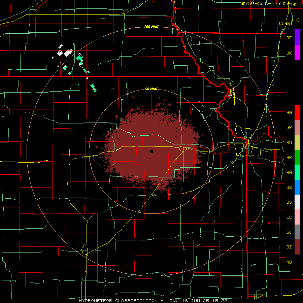Click the large white echo cluster northwest

68,53
